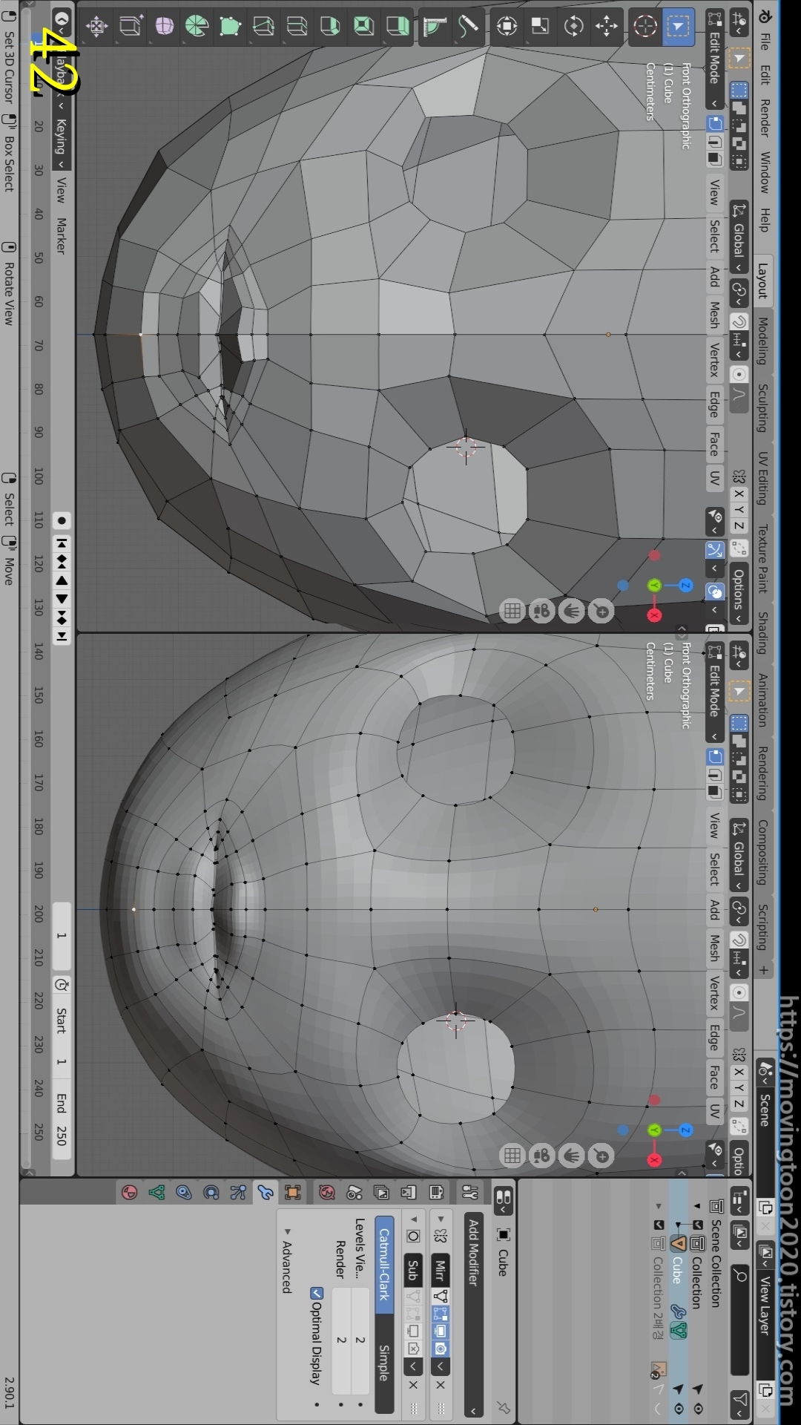Hide Cube in viewport via eye icon
This screenshot has width=801, height=1425.
tap(679, 1409)
